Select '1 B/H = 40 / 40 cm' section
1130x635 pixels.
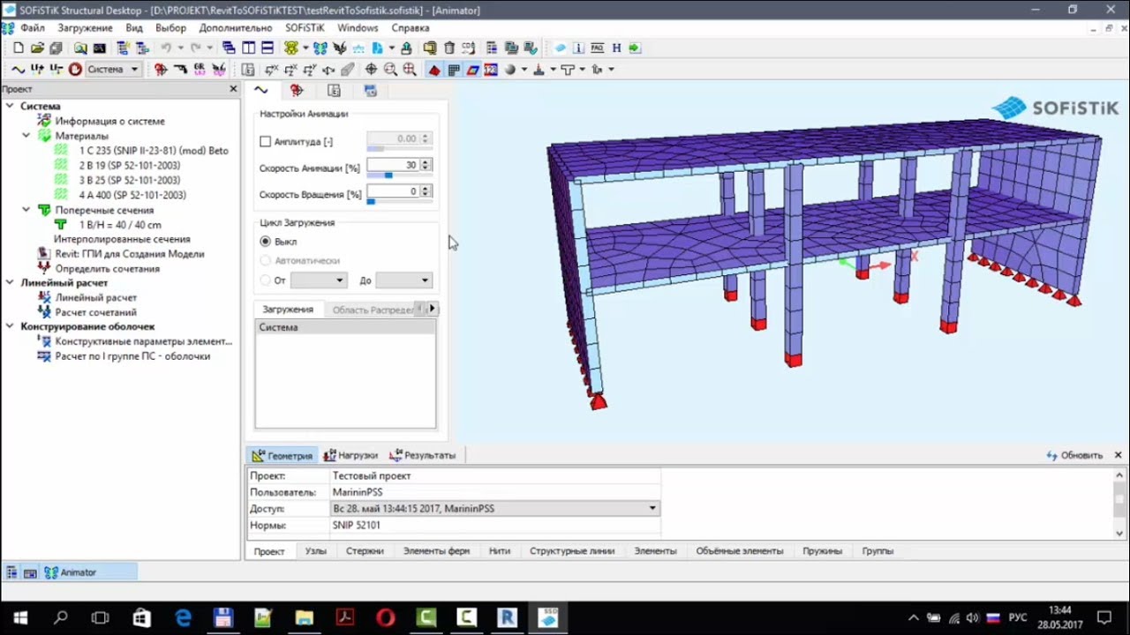pos(120,225)
